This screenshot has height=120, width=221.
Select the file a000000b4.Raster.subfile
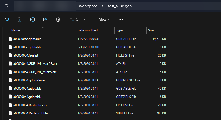click(x=31, y=113)
